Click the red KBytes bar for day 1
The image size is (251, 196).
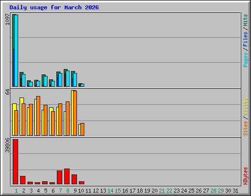click(x=15, y=162)
